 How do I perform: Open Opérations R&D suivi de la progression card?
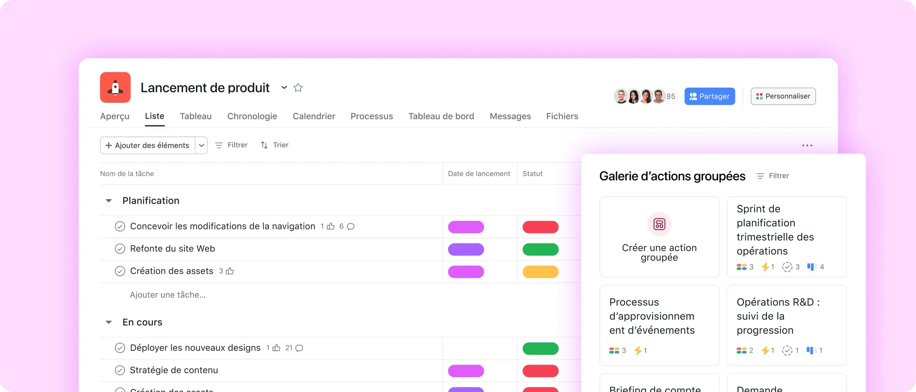point(786,325)
